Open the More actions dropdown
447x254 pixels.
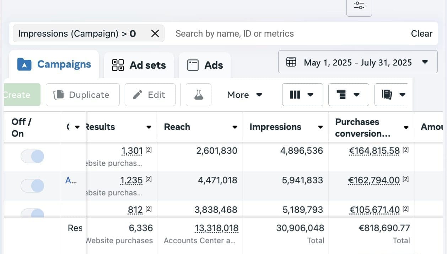[x=244, y=95]
